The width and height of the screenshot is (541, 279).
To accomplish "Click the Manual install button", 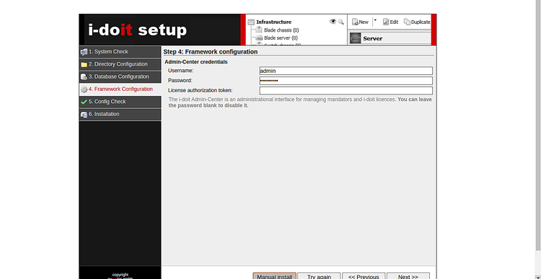I will [x=275, y=276].
